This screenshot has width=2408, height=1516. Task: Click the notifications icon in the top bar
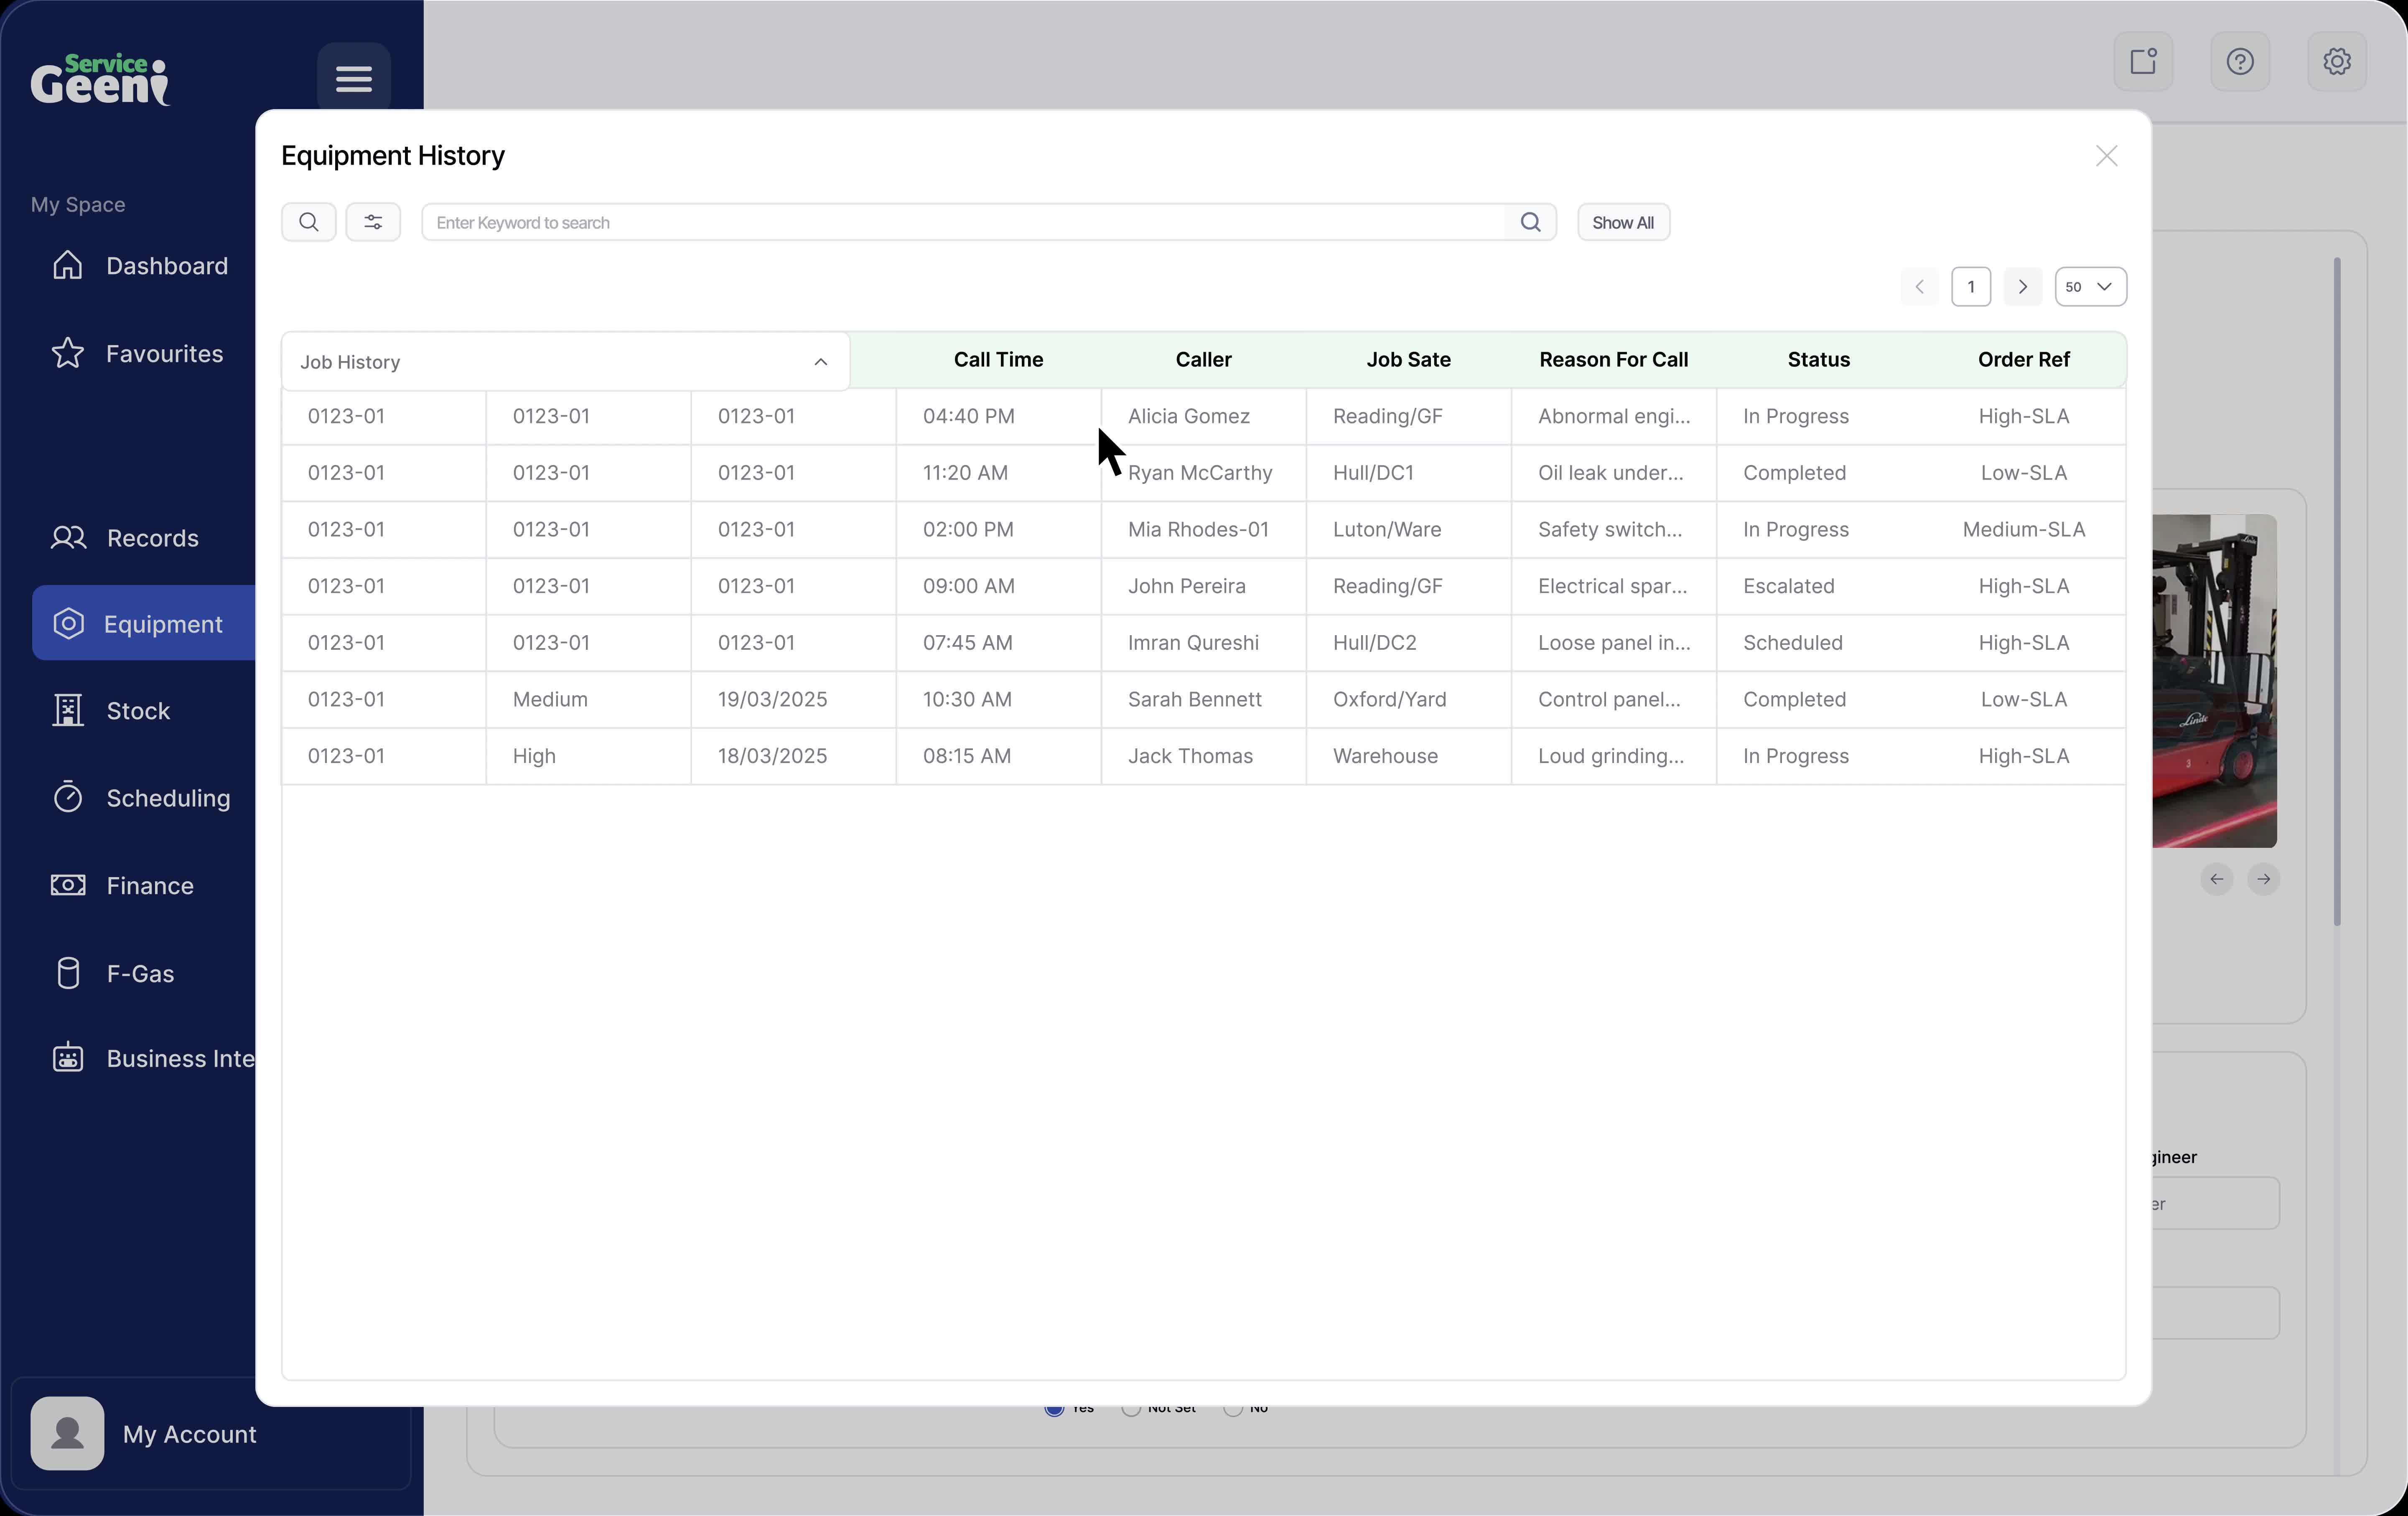tap(2143, 61)
